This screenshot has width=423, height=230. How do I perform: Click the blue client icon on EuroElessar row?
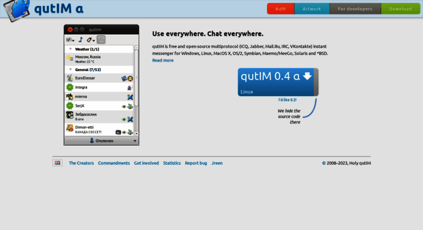pyautogui.click(x=124, y=79)
